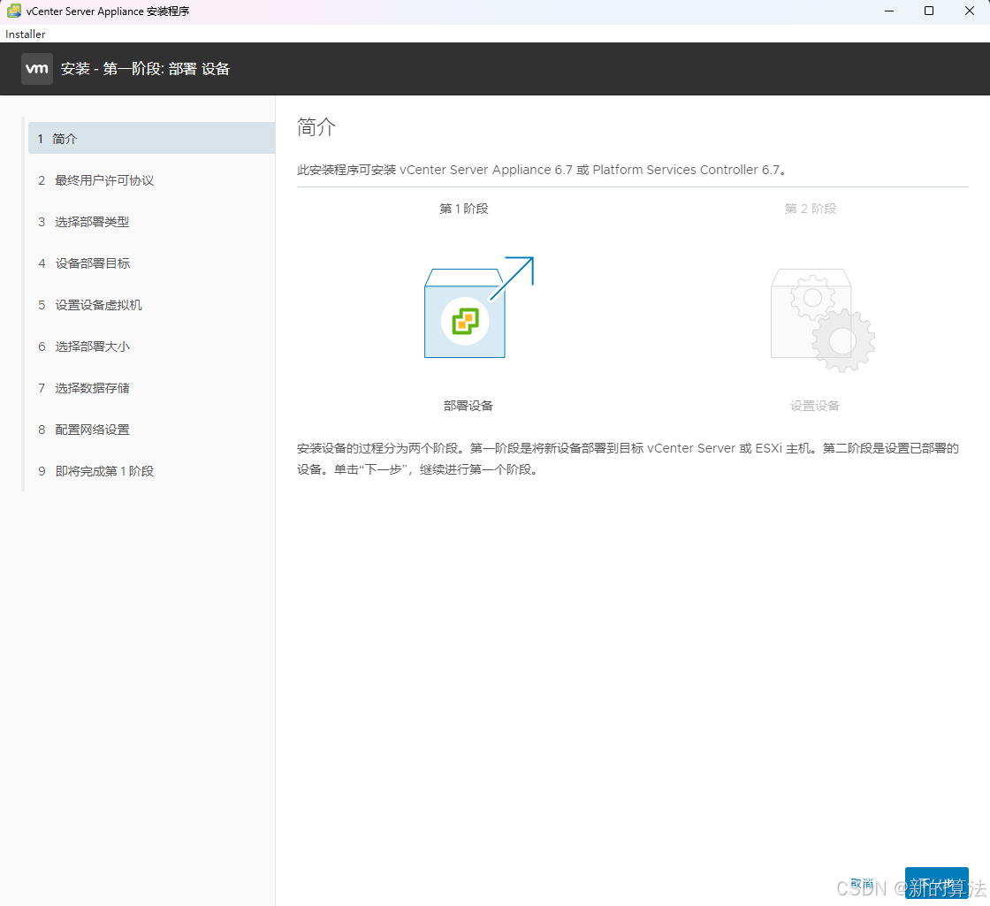Viewport: 990px width, 906px height.
Task: Click the blue 下一步 next button
Action: click(936, 883)
